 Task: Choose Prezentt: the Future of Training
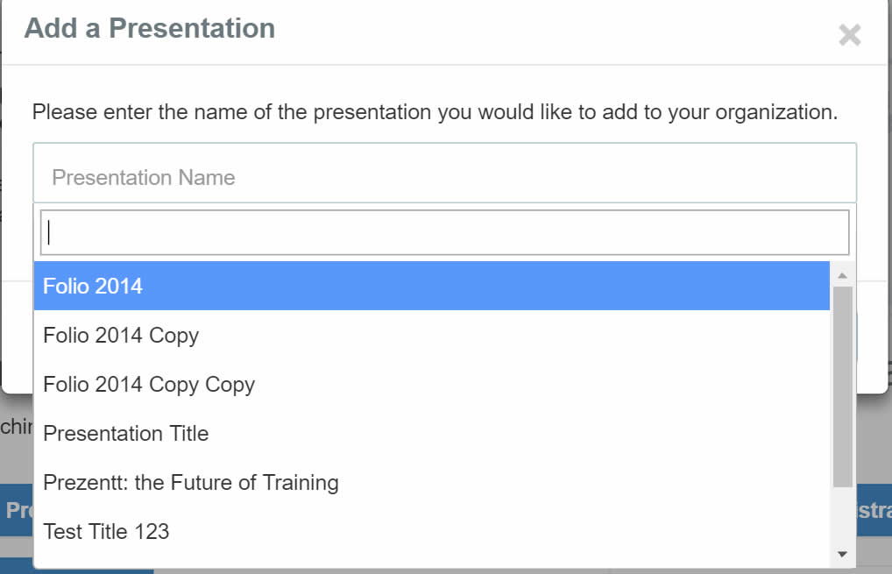(x=432, y=482)
